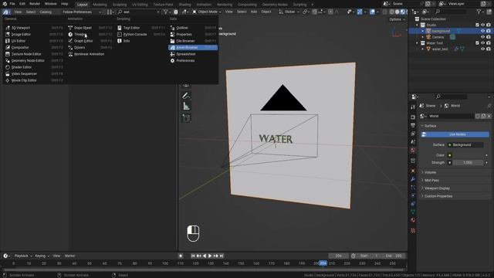Viewport: 494px width, 278px height.
Task: Choose Image Editor from editor menu
Action: [34, 34]
